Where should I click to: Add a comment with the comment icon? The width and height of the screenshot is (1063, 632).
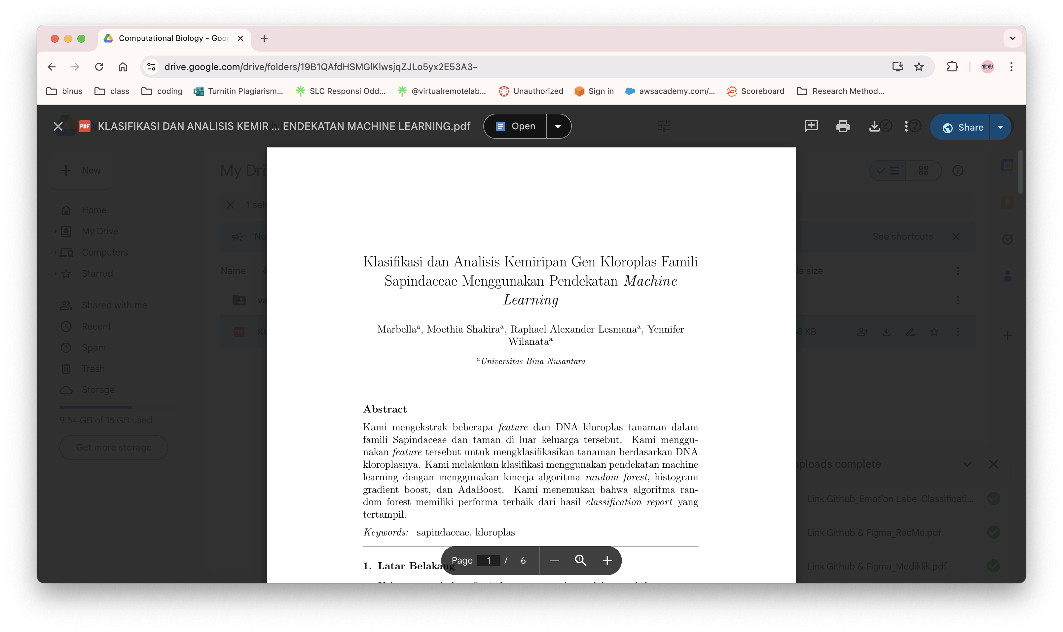pyautogui.click(x=811, y=127)
